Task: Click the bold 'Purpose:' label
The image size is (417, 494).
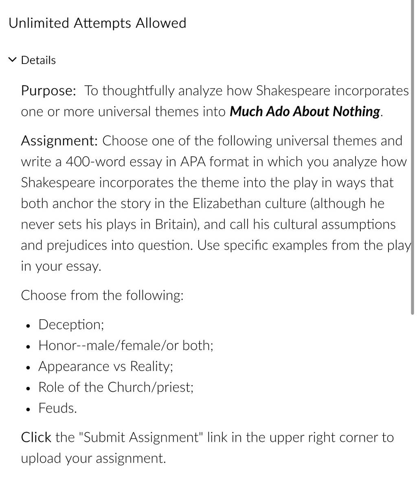Action: [48, 91]
